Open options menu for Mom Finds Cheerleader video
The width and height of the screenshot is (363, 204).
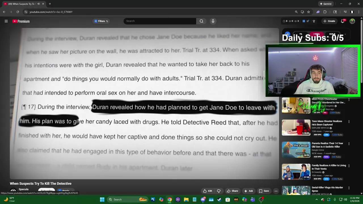coord(349,99)
